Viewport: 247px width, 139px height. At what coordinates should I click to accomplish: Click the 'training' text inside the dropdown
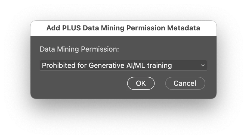[159, 65]
